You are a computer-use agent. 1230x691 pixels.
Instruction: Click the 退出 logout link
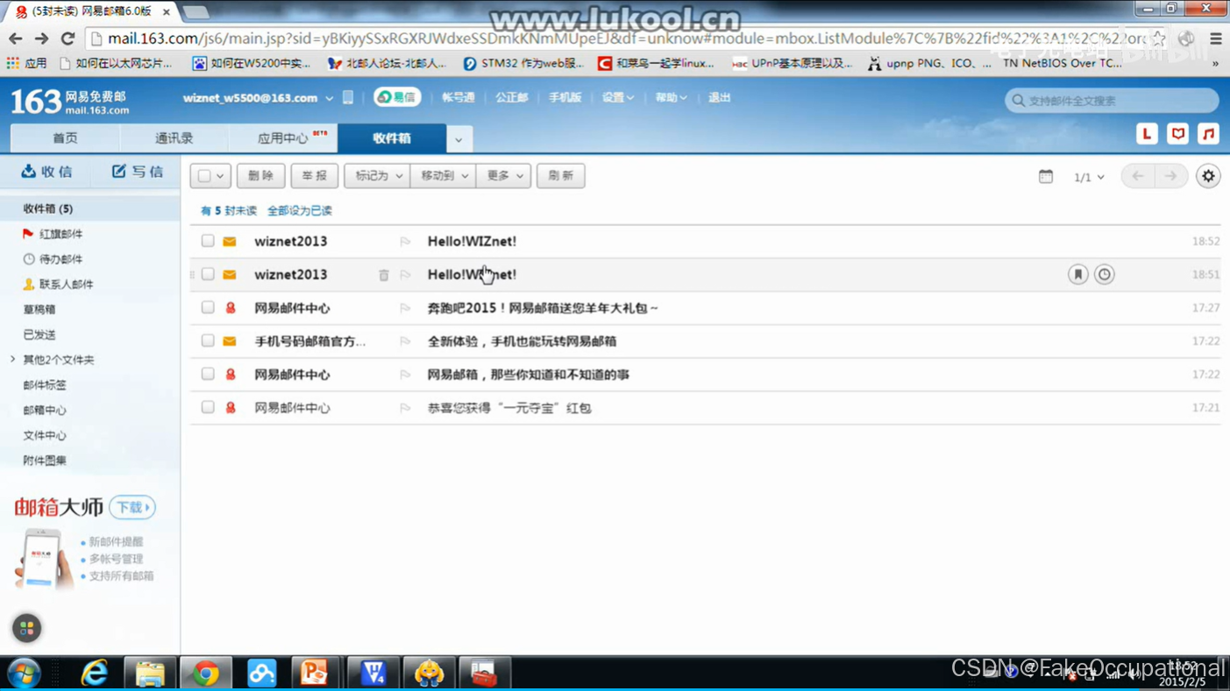(x=719, y=97)
